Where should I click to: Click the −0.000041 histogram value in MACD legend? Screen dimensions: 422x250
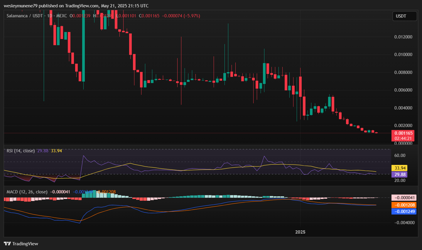tap(60, 192)
